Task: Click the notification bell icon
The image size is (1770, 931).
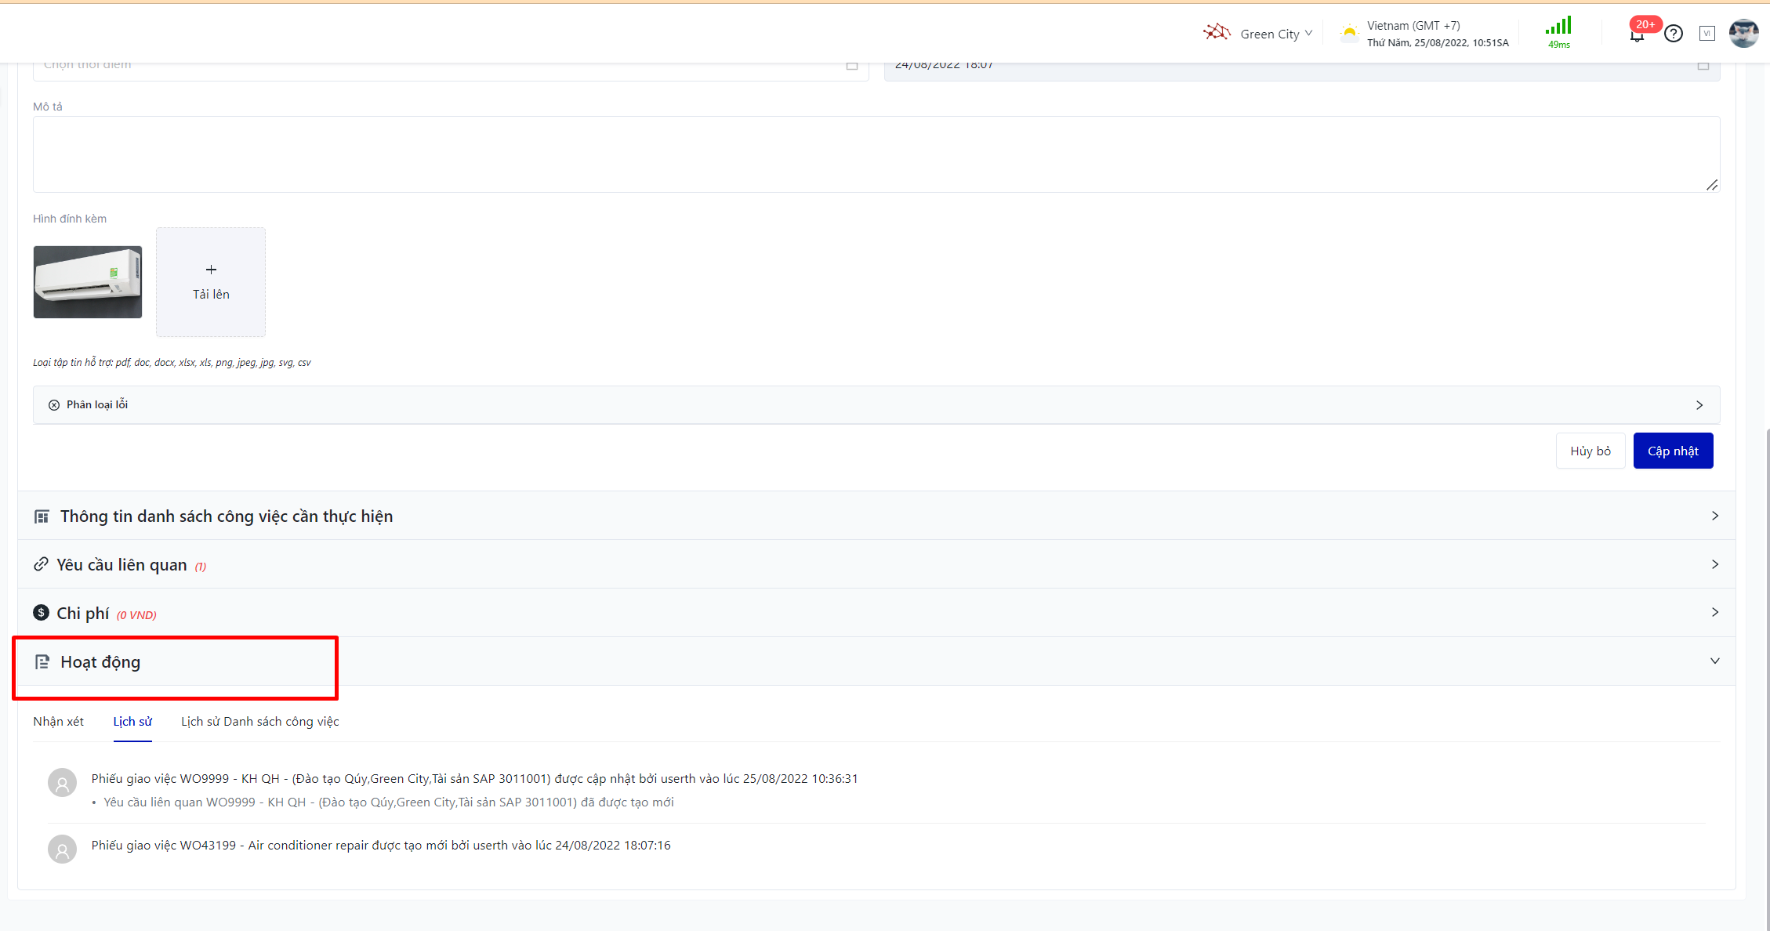Action: coord(1637,35)
